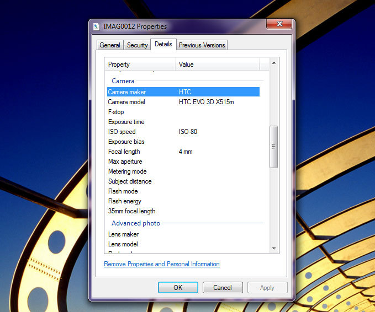Select the Max aperture row

click(x=183, y=162)
